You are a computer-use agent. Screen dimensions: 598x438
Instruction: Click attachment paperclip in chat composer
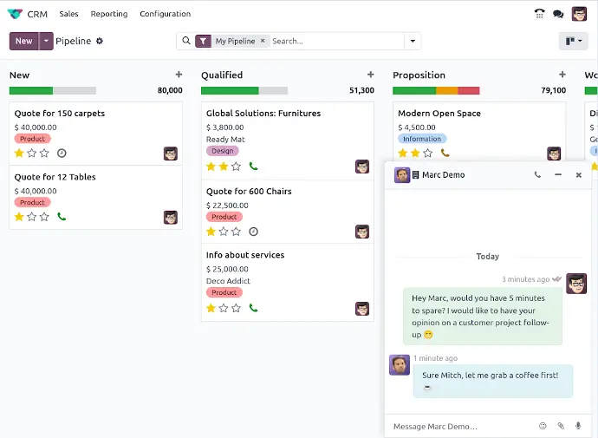561,426
